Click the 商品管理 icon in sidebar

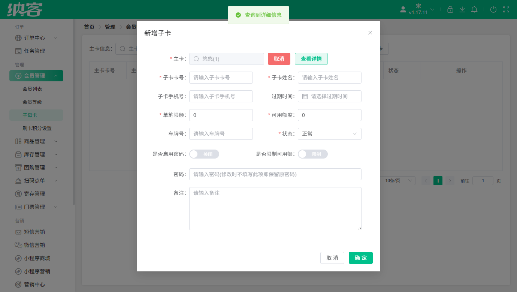click(x=18, y=141)
